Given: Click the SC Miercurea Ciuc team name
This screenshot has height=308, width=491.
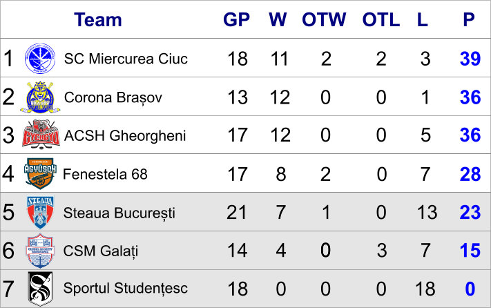Looking at the screenshot, I should pos(126,59).
